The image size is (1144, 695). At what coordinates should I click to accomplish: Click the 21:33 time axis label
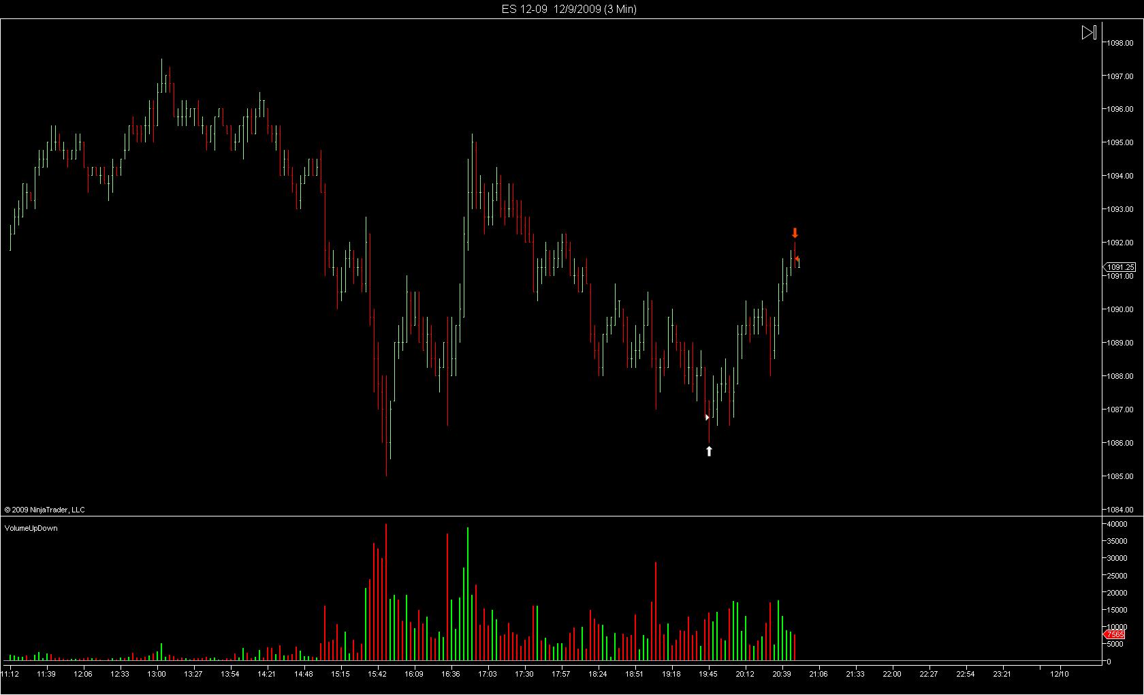coord(855,674)
